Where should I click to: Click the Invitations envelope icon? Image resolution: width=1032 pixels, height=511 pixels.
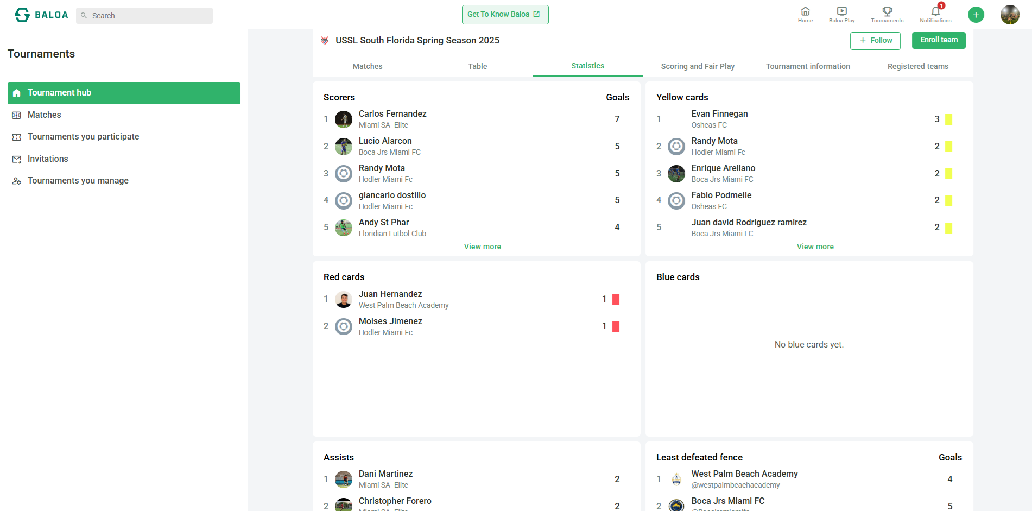(x=17, y=159)
